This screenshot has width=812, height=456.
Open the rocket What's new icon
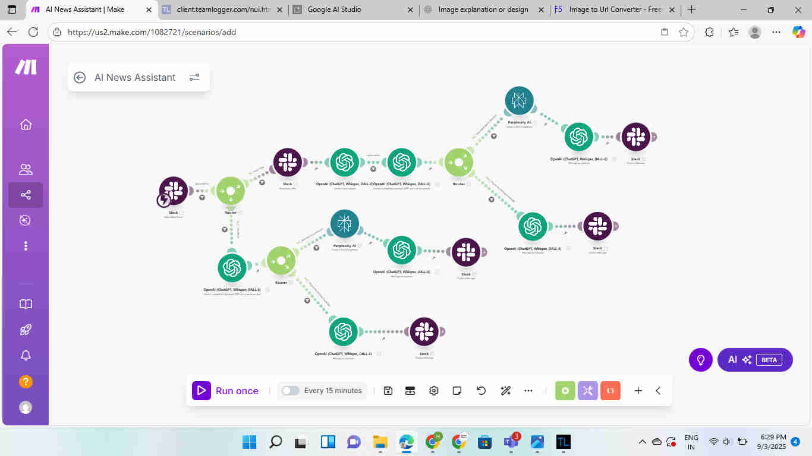(x=26, y=330)
